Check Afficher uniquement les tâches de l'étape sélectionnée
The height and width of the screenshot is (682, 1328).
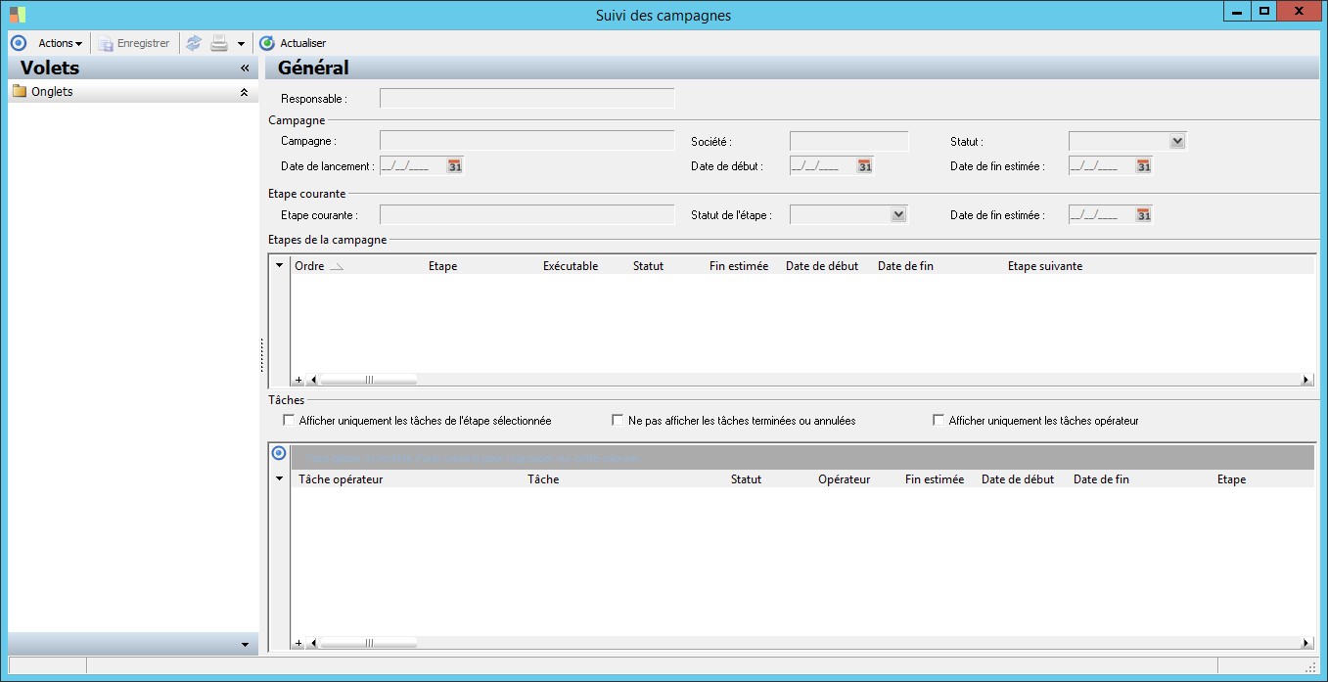pos(289,420)
